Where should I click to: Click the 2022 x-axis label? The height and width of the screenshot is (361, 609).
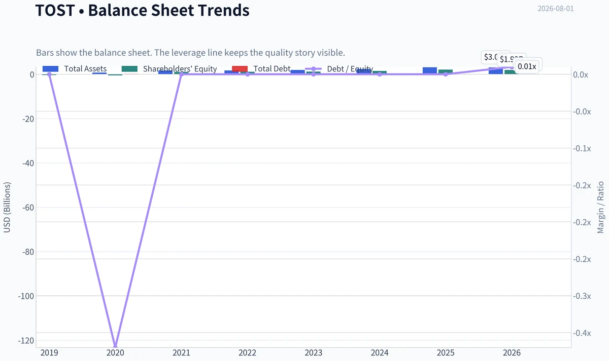pos(248,353)
